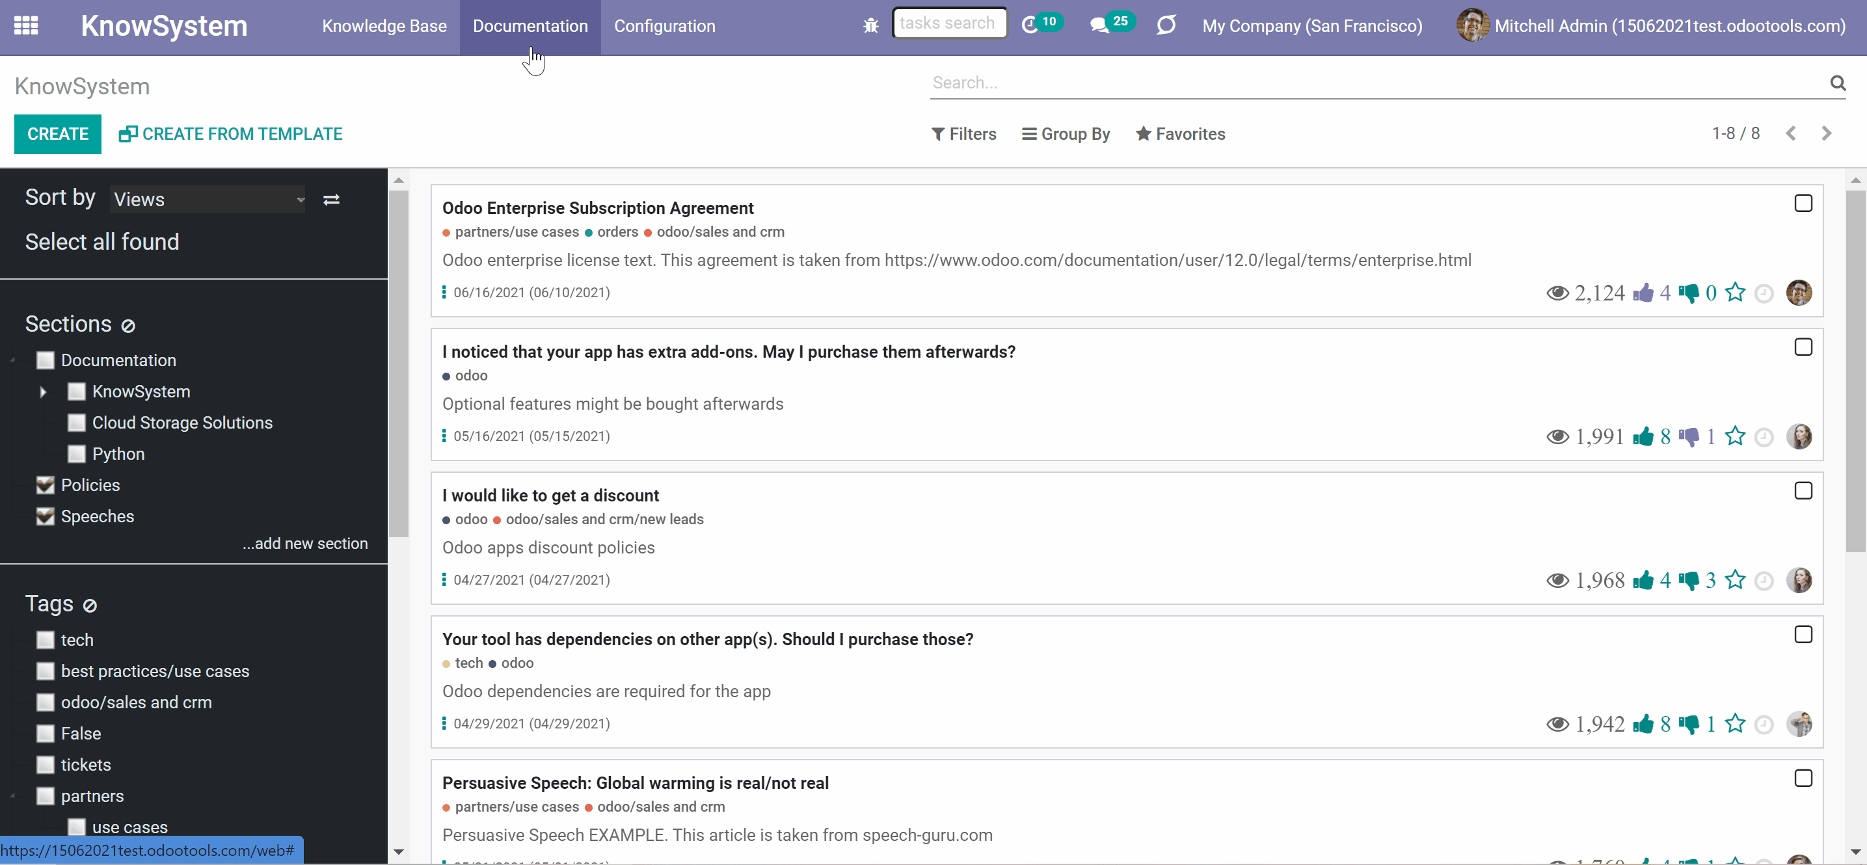Open the Documentation menu
The width and height of the screenshot is (1867, 865).
[530, 26]
